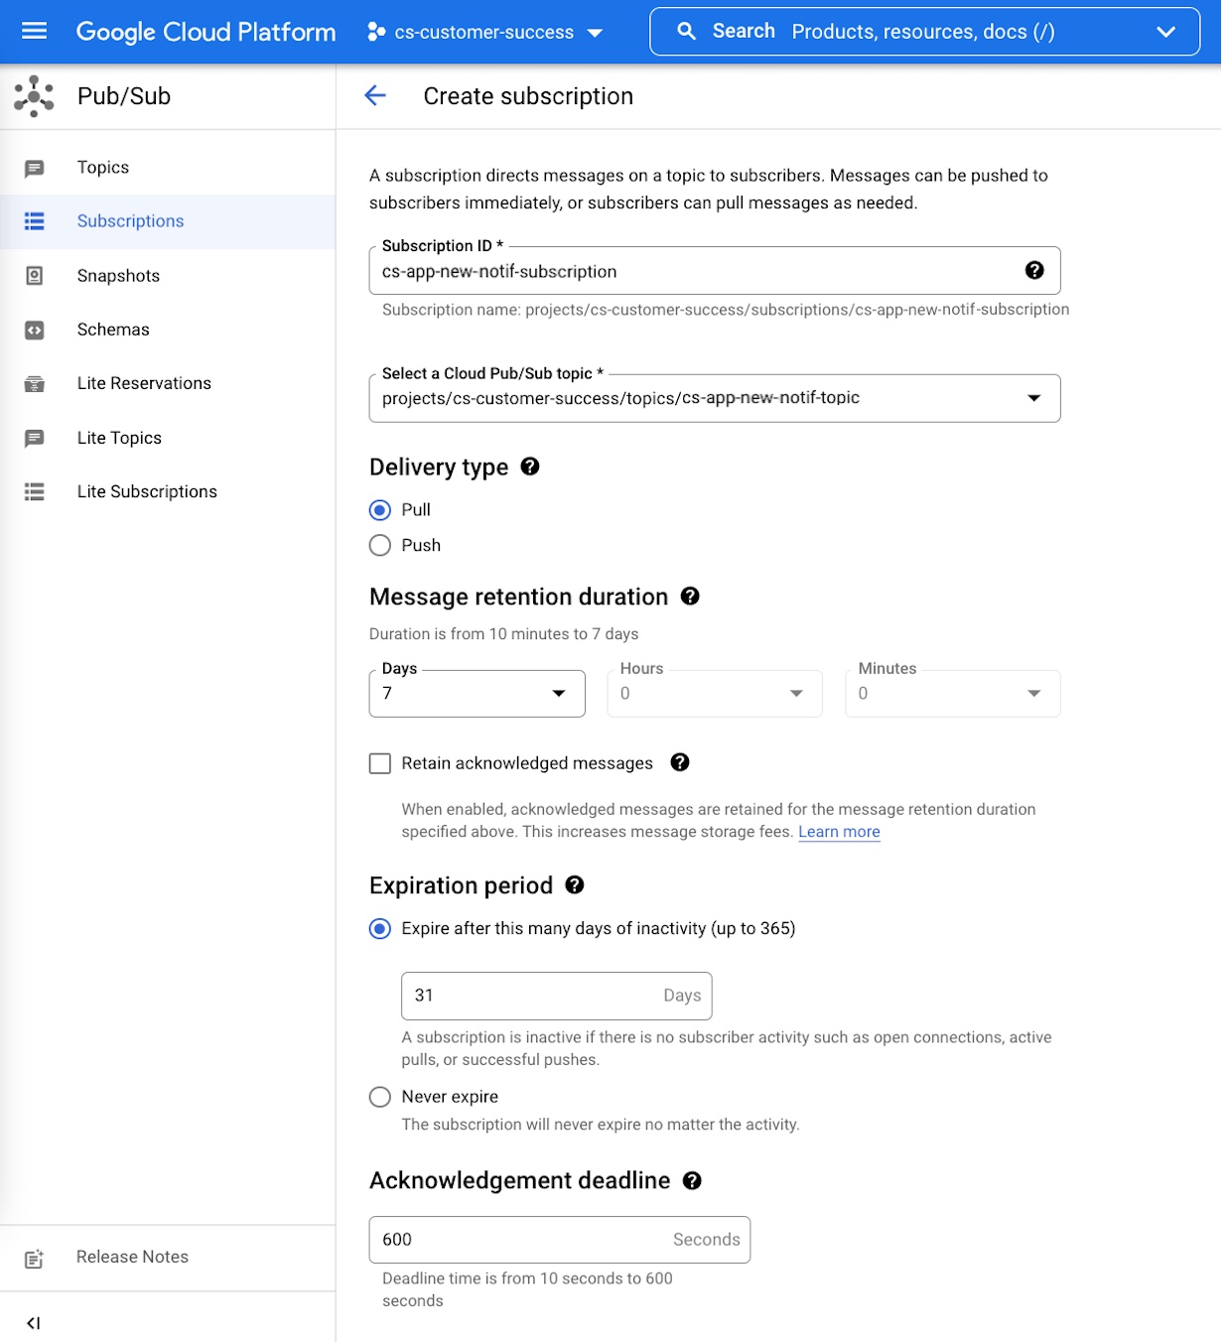Screen dimensions: 1229x1342
Task: Open the Release Notes link
Action: [132, 1257]
